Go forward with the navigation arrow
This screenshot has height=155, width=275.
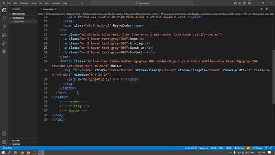[87, 3]
